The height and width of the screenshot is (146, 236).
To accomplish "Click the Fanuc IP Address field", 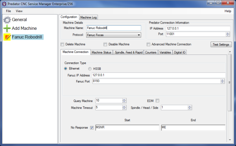I will (159, 75).
